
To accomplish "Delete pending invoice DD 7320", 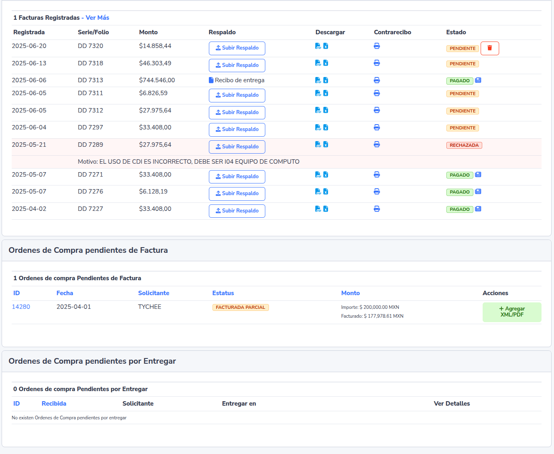I will [x=489, y=48].
